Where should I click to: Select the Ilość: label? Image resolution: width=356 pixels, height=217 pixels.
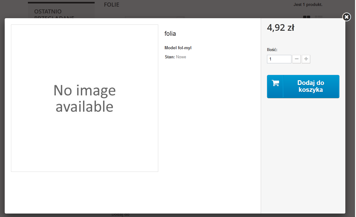(272, 50)
